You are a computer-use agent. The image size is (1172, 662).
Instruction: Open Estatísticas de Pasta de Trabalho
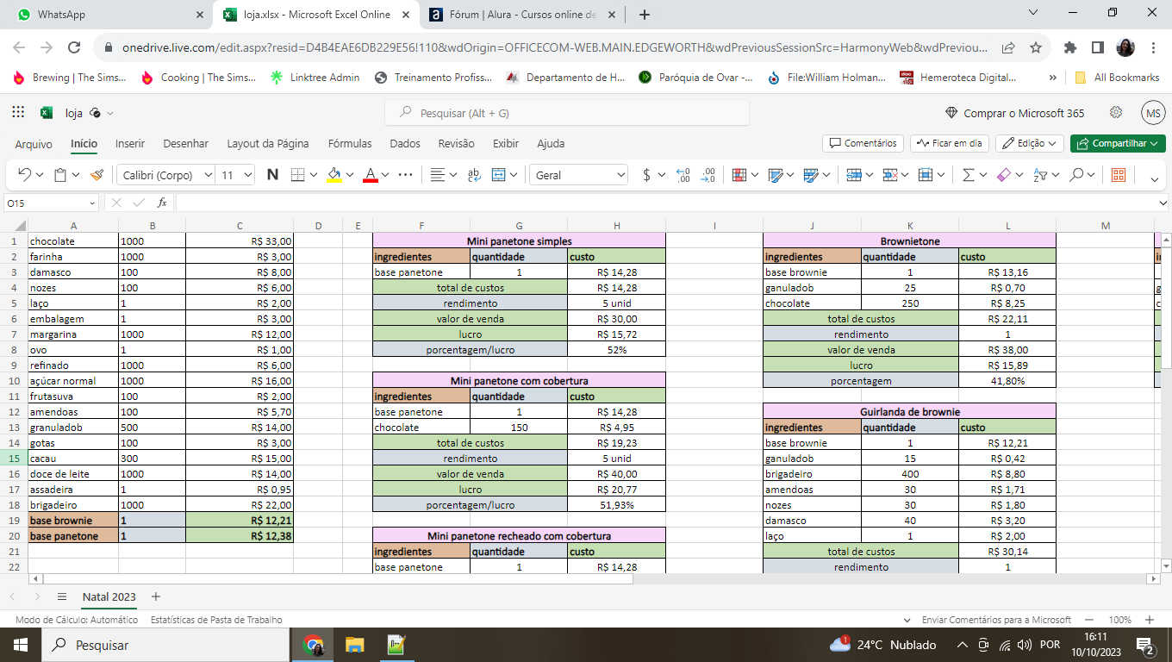(x=216, y=620)
